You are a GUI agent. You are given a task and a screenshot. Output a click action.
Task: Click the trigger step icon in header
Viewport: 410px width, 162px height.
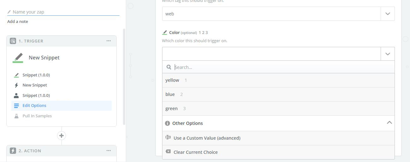[x=13, y=41]
